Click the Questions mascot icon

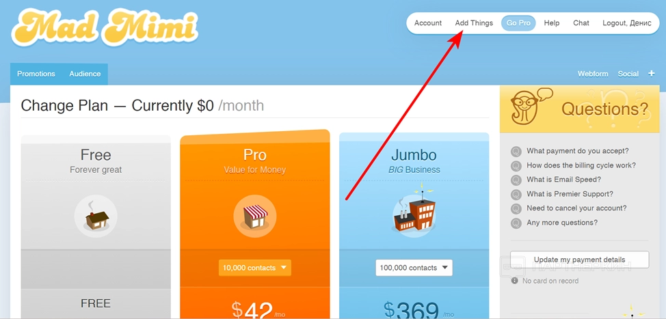pyautogui.click(x=530, y=106)
